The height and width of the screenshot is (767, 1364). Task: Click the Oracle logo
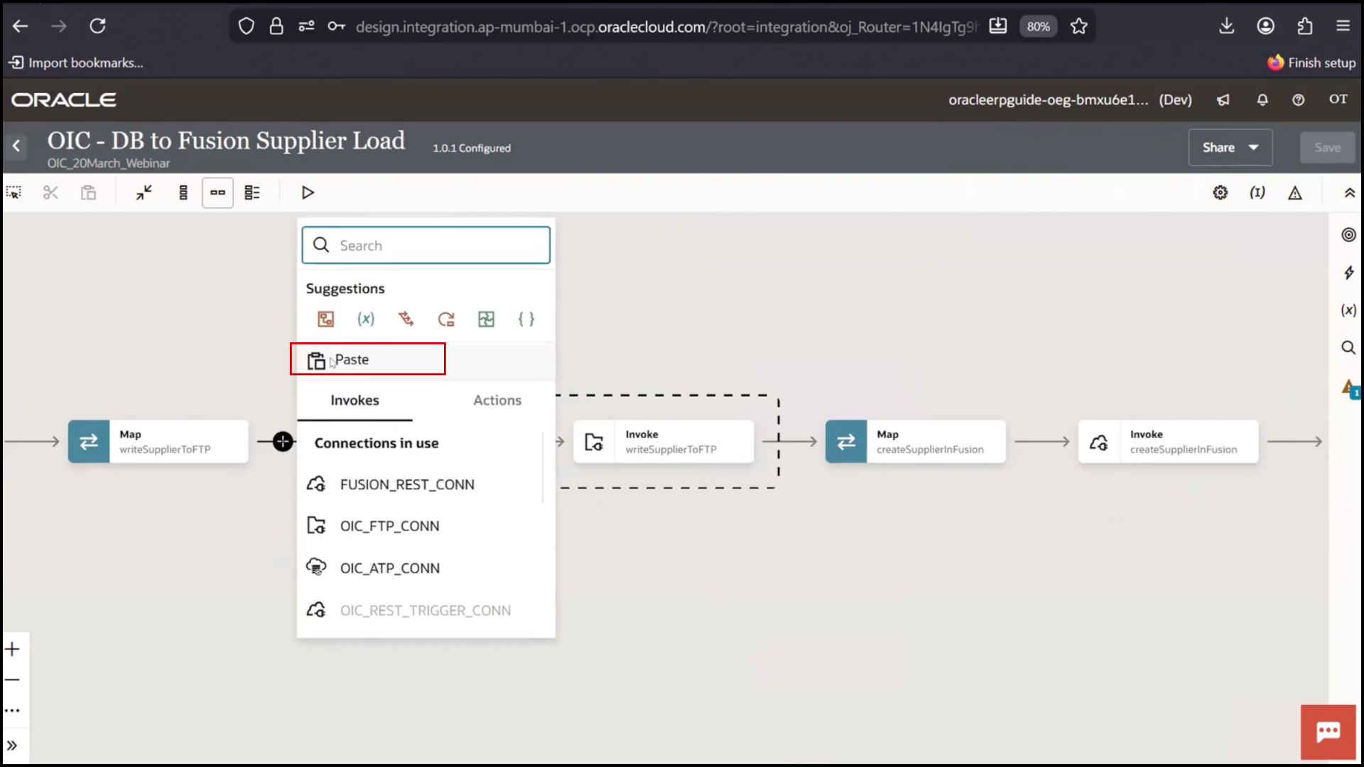[x=64, y=99]
